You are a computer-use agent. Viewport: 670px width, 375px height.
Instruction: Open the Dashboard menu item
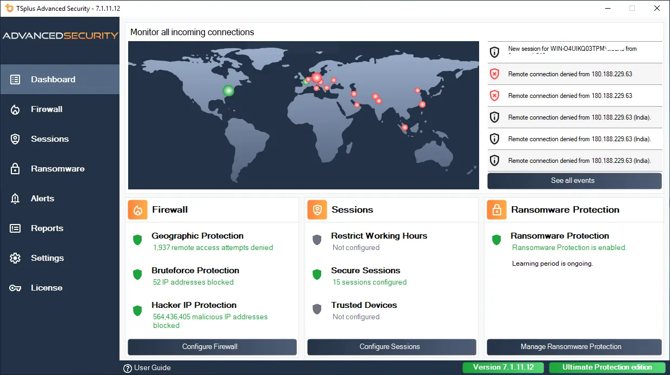pyautogui.click(x=53, y=80)
